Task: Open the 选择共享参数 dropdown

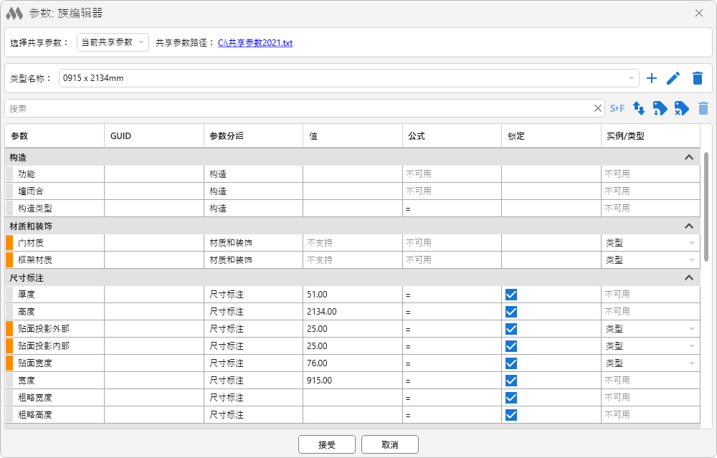Action: (113, 42)
